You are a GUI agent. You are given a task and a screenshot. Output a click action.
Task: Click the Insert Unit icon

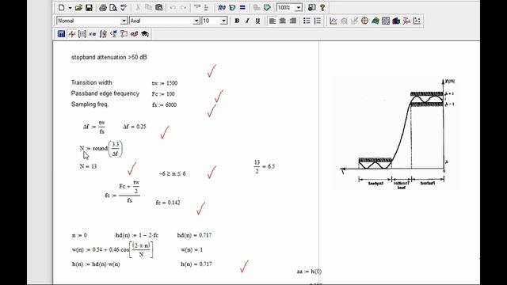pos(232,7)
